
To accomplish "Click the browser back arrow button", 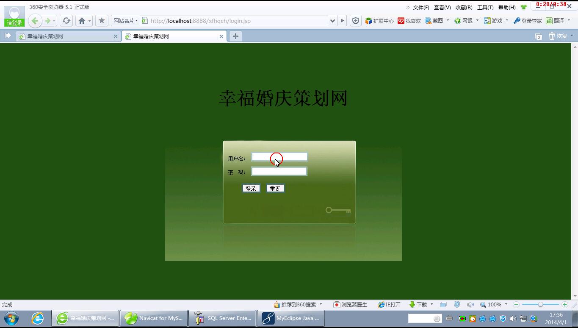I will point(35,21).
